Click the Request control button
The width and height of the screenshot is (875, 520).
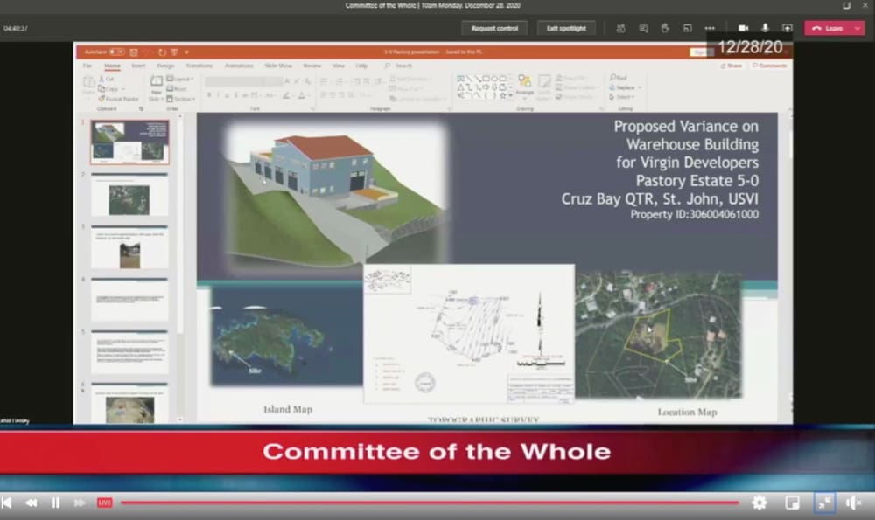click(494, 29)
